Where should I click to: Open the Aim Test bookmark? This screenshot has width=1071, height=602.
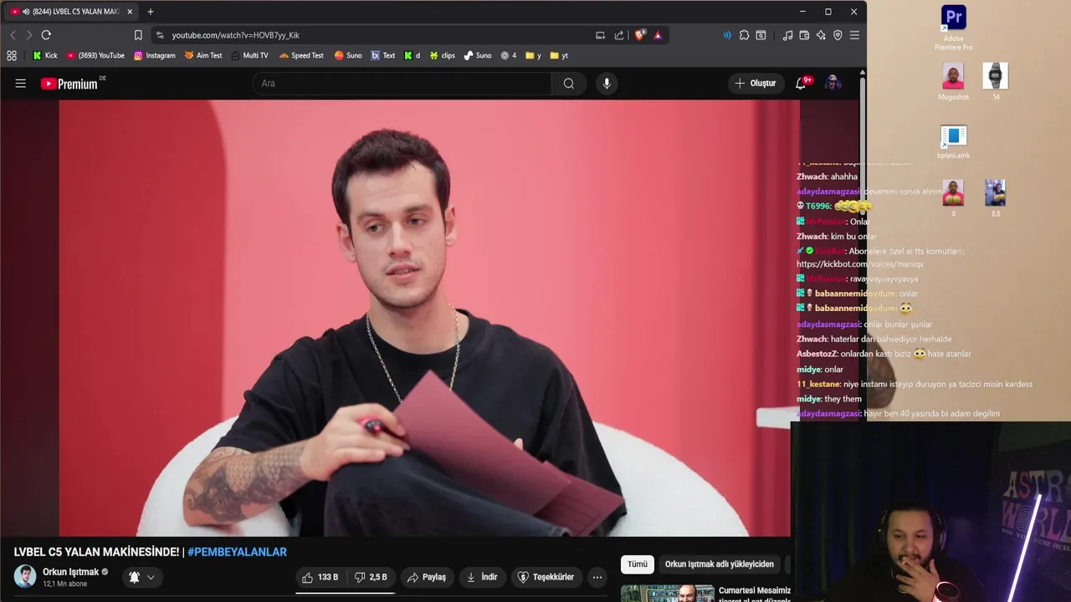coord(203,55)
